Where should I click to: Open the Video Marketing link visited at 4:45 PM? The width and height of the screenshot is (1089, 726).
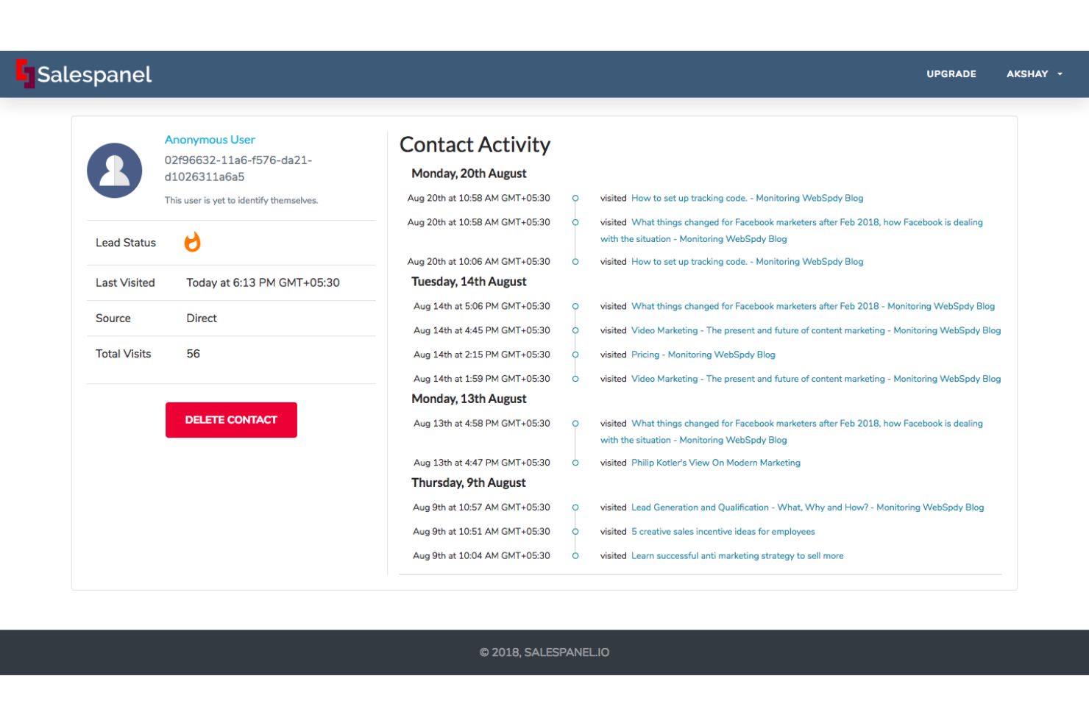pos(816,330)
